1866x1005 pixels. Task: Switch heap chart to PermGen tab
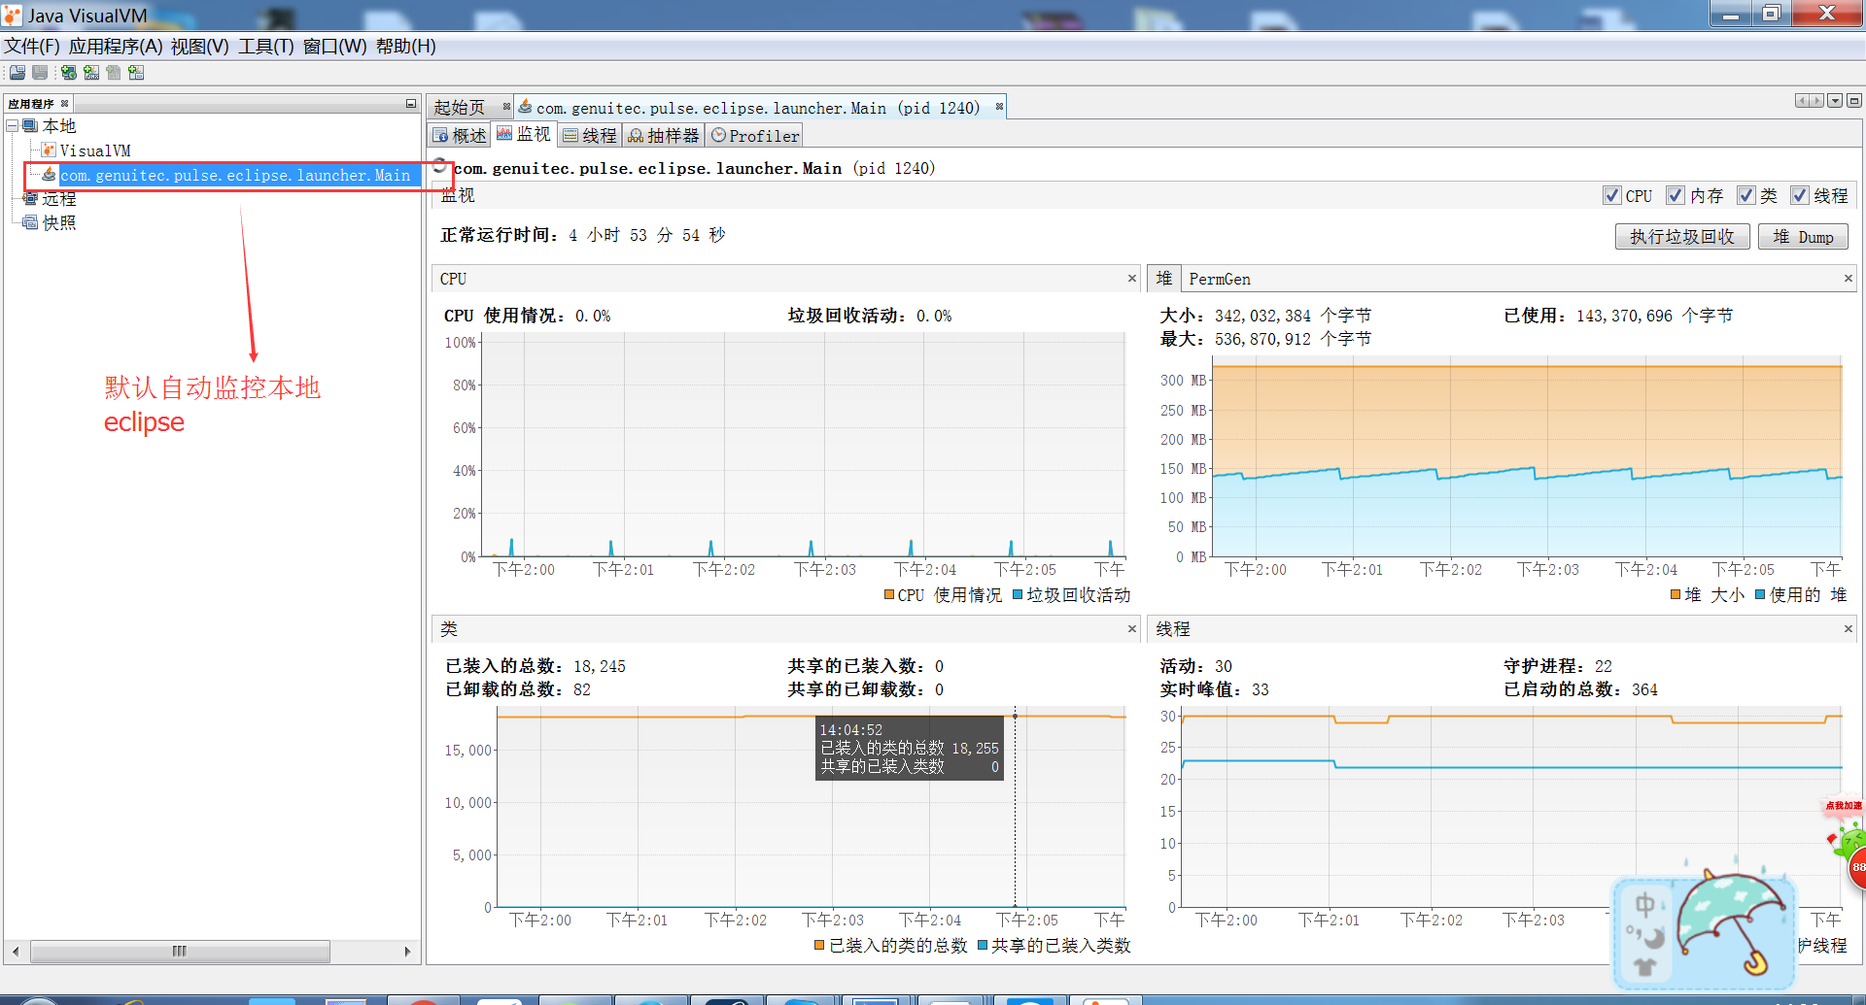(x=1220, y=280)
